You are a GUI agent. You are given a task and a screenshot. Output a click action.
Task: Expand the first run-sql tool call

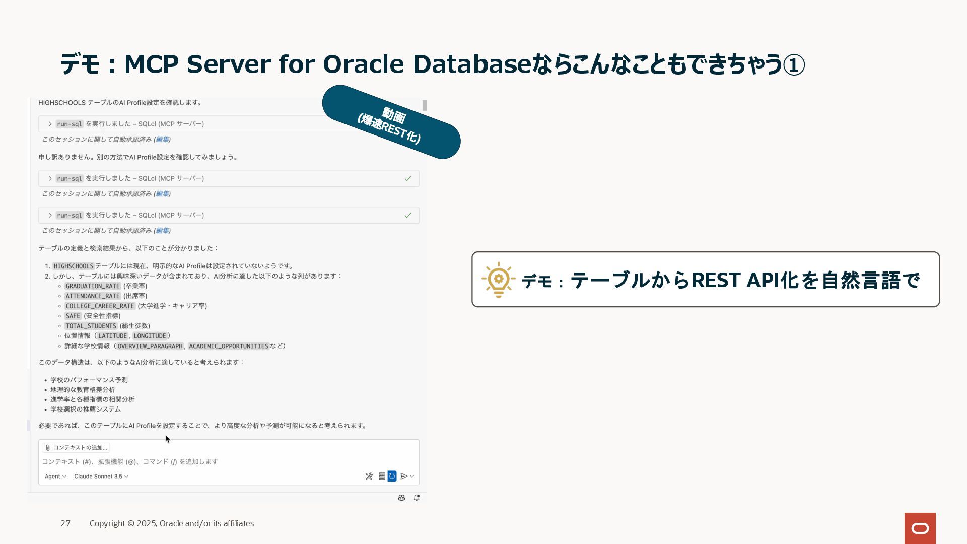[50, 124]
